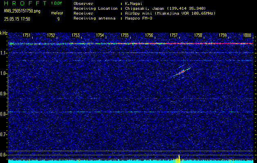Click the Receiver field label
This screenshot has height=163, width=257.
pos(83,13)
